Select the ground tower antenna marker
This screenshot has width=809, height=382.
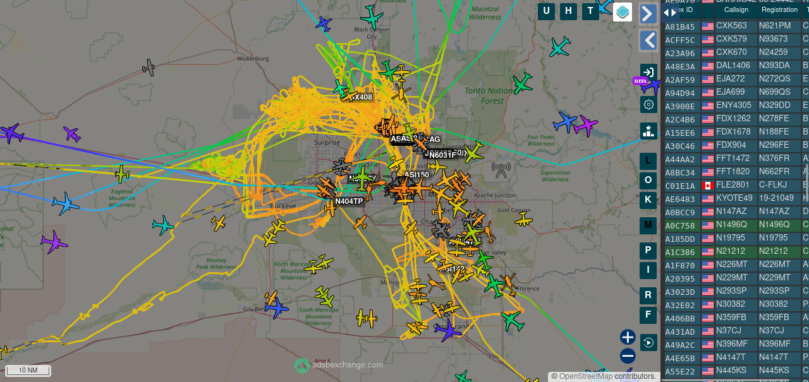[x=501, y=170]
